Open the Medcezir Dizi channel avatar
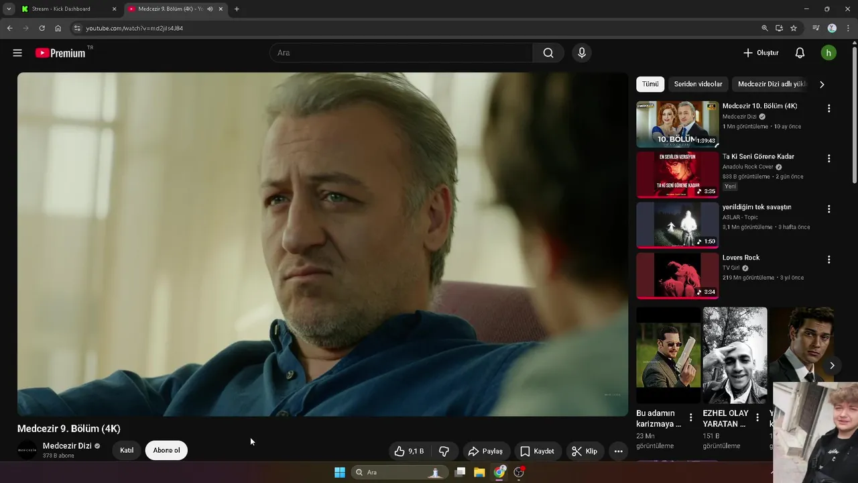The height and width of the screenshot is (483, 858). coord(27,450)
